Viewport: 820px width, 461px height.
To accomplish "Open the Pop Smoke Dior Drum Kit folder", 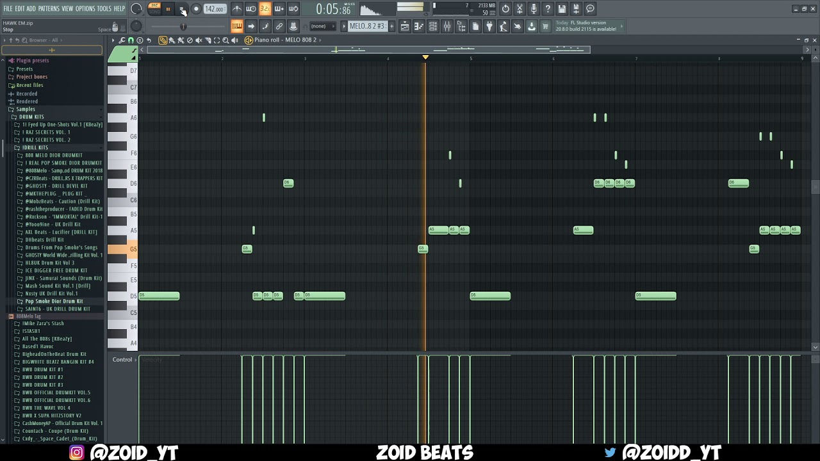I will coord(54,301).
